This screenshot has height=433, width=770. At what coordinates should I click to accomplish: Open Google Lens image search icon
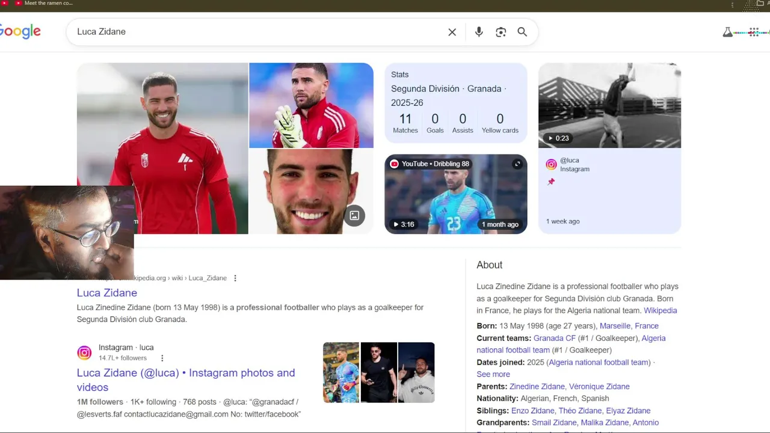coord(500,32)
